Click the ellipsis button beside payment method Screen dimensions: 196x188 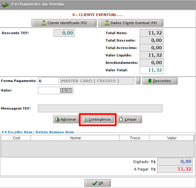point(138,81)
